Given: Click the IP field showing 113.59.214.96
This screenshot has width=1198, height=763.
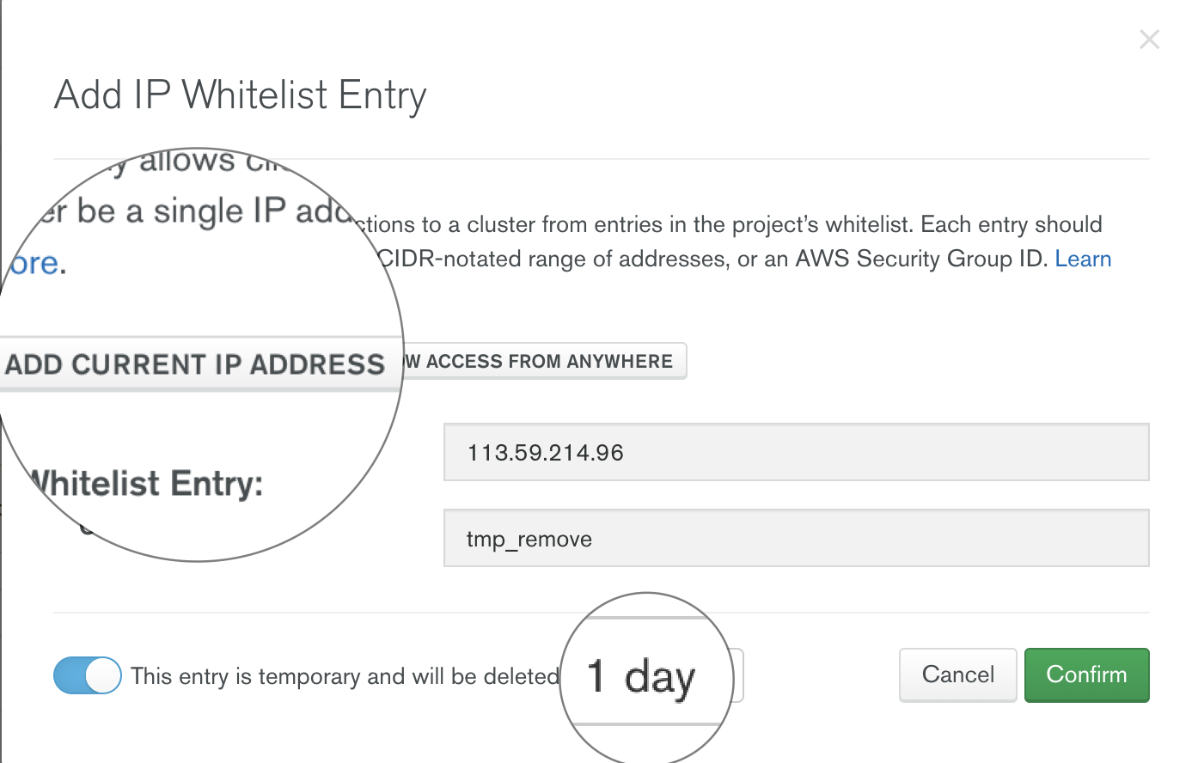Looking at the screenshot, I should (796, 453).
